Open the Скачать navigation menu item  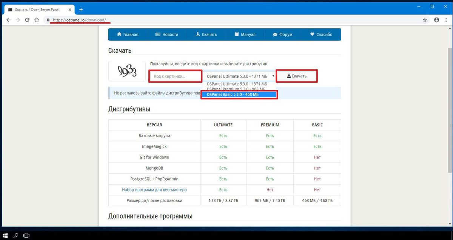coord(206,34)
